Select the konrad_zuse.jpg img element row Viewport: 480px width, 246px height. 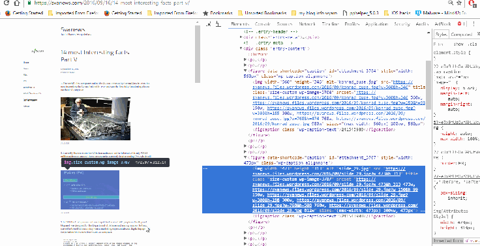tap(338, 102)
